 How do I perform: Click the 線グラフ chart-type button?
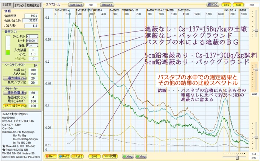tap(213, 5)
